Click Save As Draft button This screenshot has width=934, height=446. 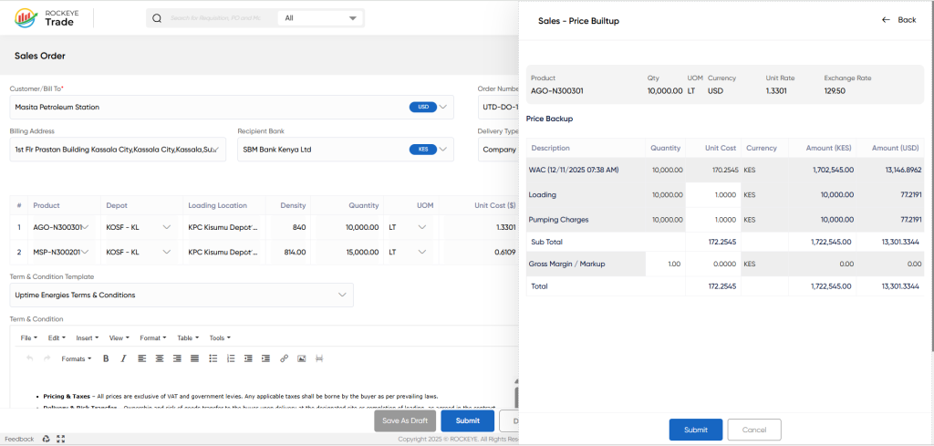click(x=405, y=420)
